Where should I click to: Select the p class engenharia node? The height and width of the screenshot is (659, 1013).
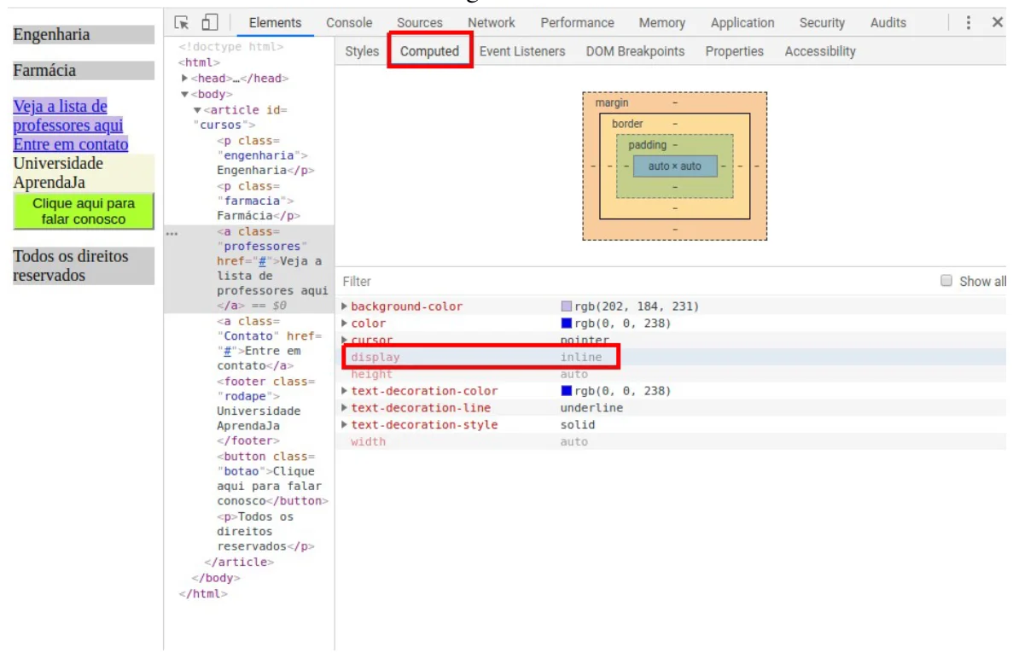click(x=265, y=155)
